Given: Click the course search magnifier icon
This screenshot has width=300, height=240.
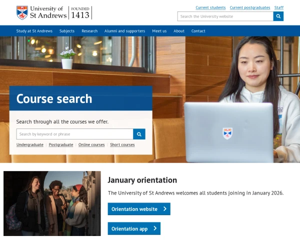Looking at the screenshot, I should pos(139,134).
